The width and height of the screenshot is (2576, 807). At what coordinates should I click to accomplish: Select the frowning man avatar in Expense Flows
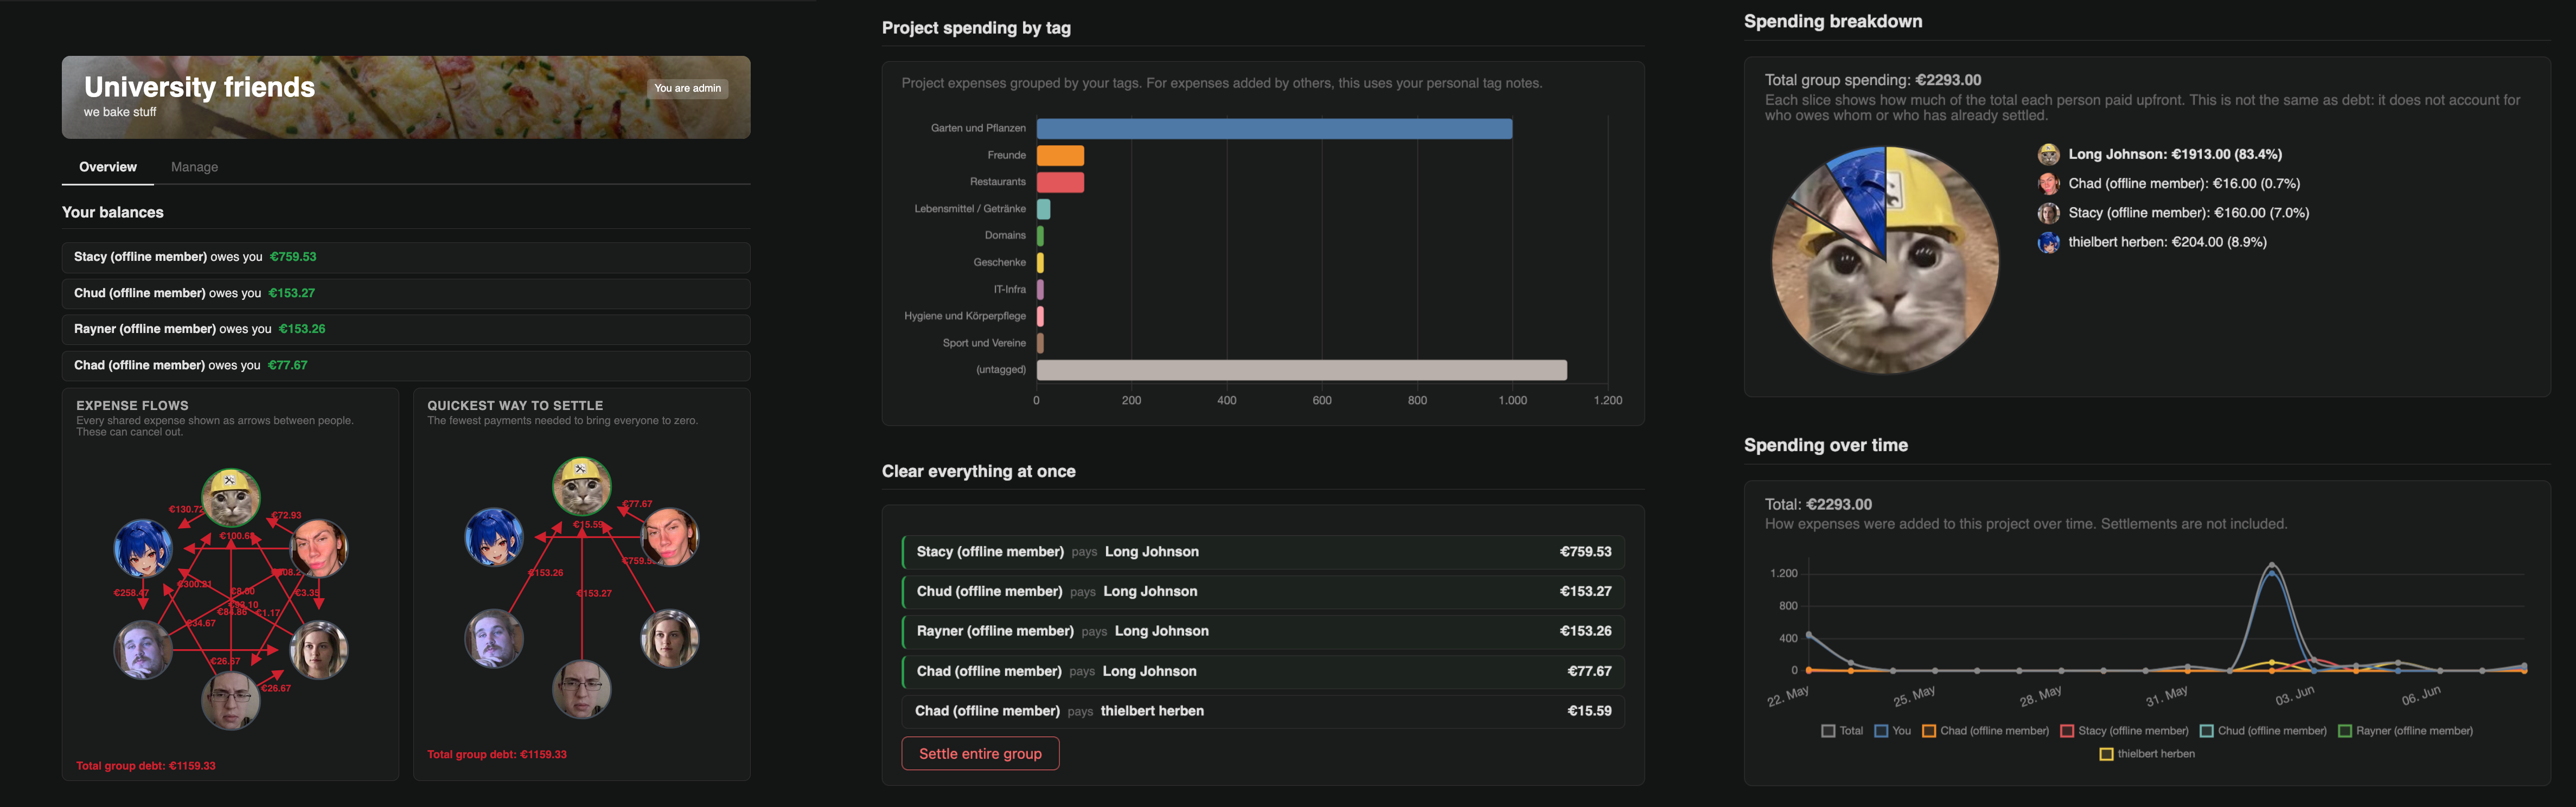point(319,548)
